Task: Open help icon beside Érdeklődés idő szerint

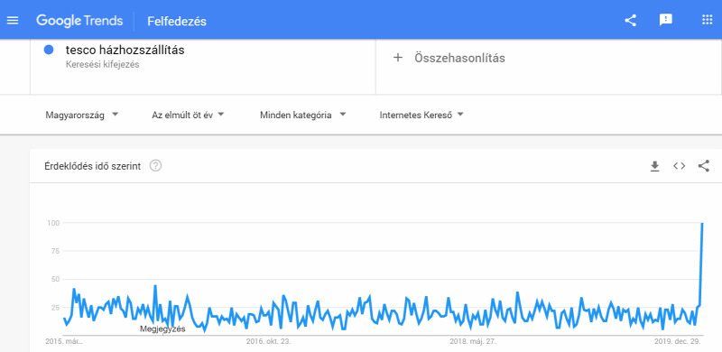Action: pos(155,166)
